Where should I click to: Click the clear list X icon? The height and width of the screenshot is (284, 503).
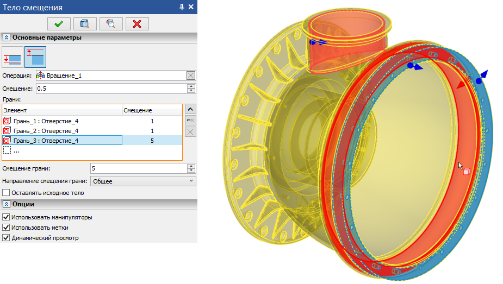pos(190,131)
